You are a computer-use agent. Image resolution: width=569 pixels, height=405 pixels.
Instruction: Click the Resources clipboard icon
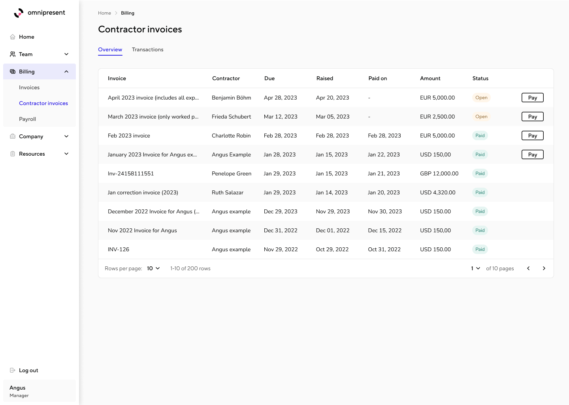click(x=13, y=154)
